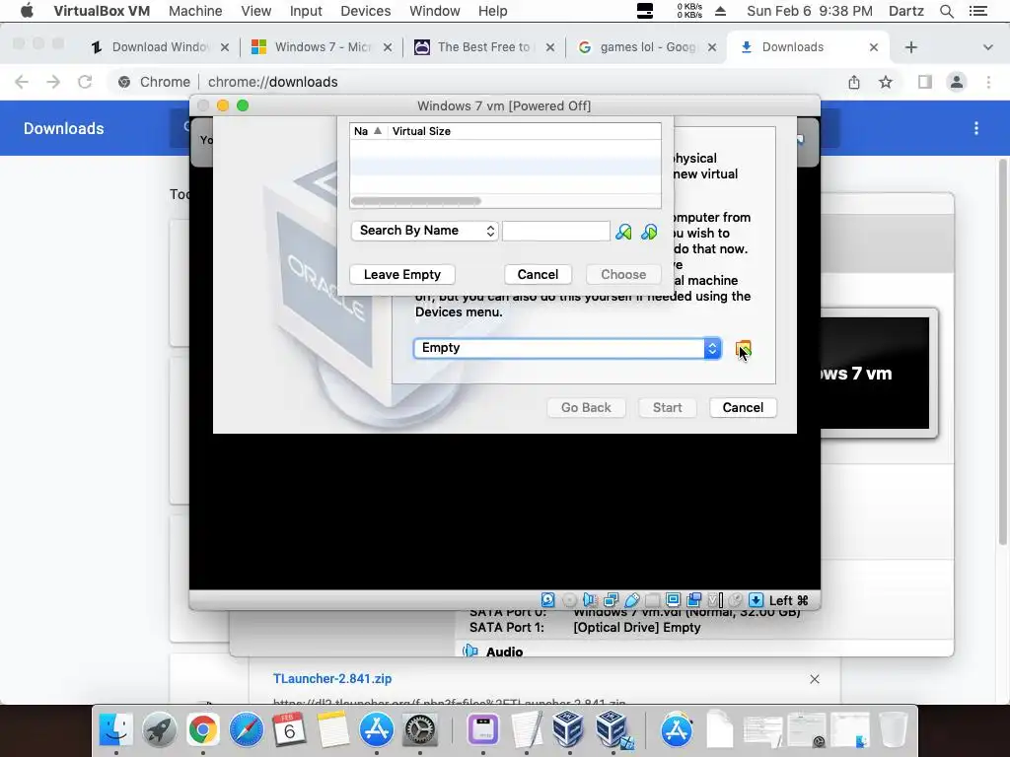
Task: Click eject icon in macOS menu bar
Action: click(721, 11)
